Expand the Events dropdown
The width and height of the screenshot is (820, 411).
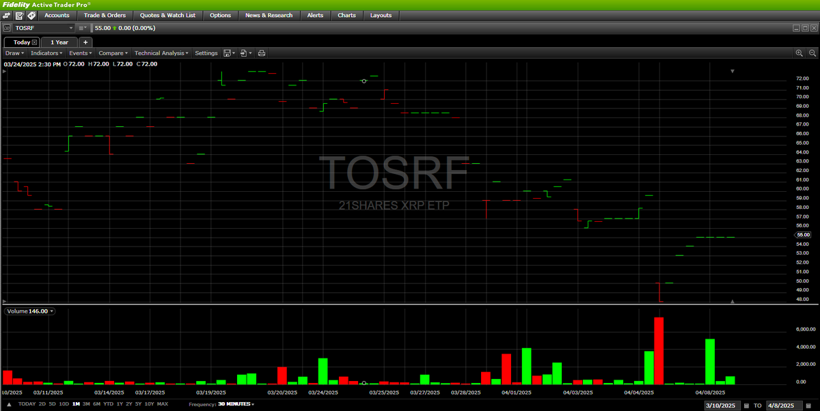[81, 53]
